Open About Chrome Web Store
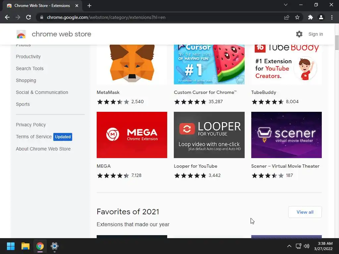339x254 pixels. (43, 149)
